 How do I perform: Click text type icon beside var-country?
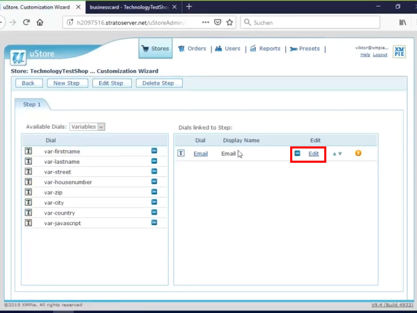(28, 213)
